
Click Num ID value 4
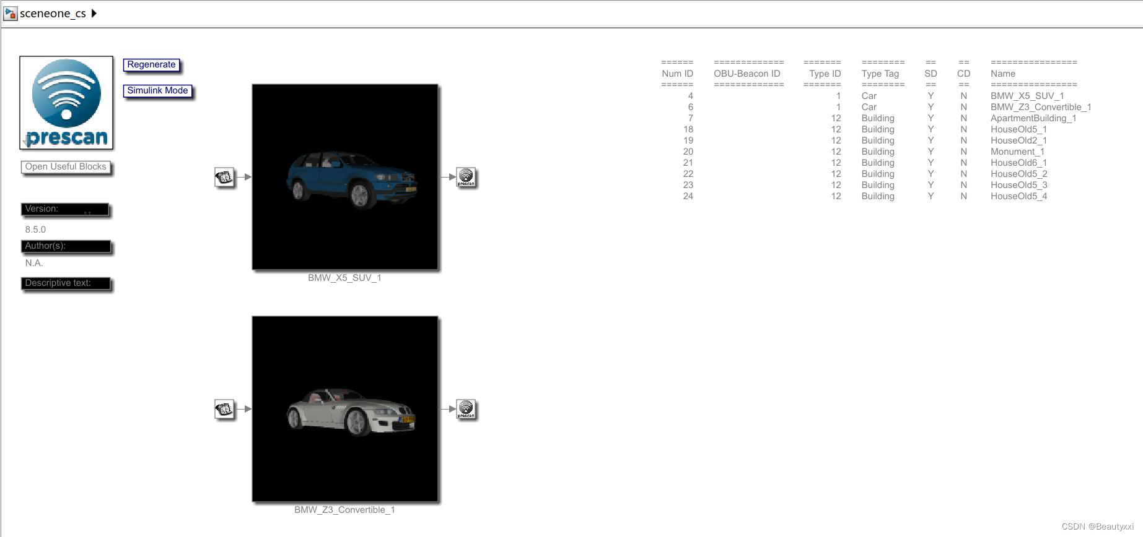690,96
